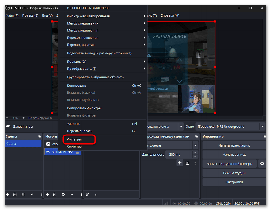The height and width of the screenshot is (210, 271).
Task: Click the Длительность 300 ms field
Action: pyautogui.click(x=179, y=155)
